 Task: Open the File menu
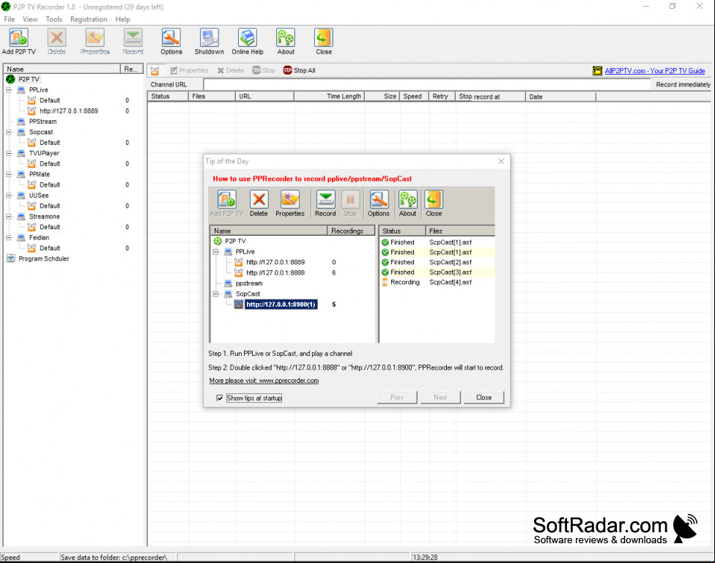pyautogui.click(x=9, y=19)
